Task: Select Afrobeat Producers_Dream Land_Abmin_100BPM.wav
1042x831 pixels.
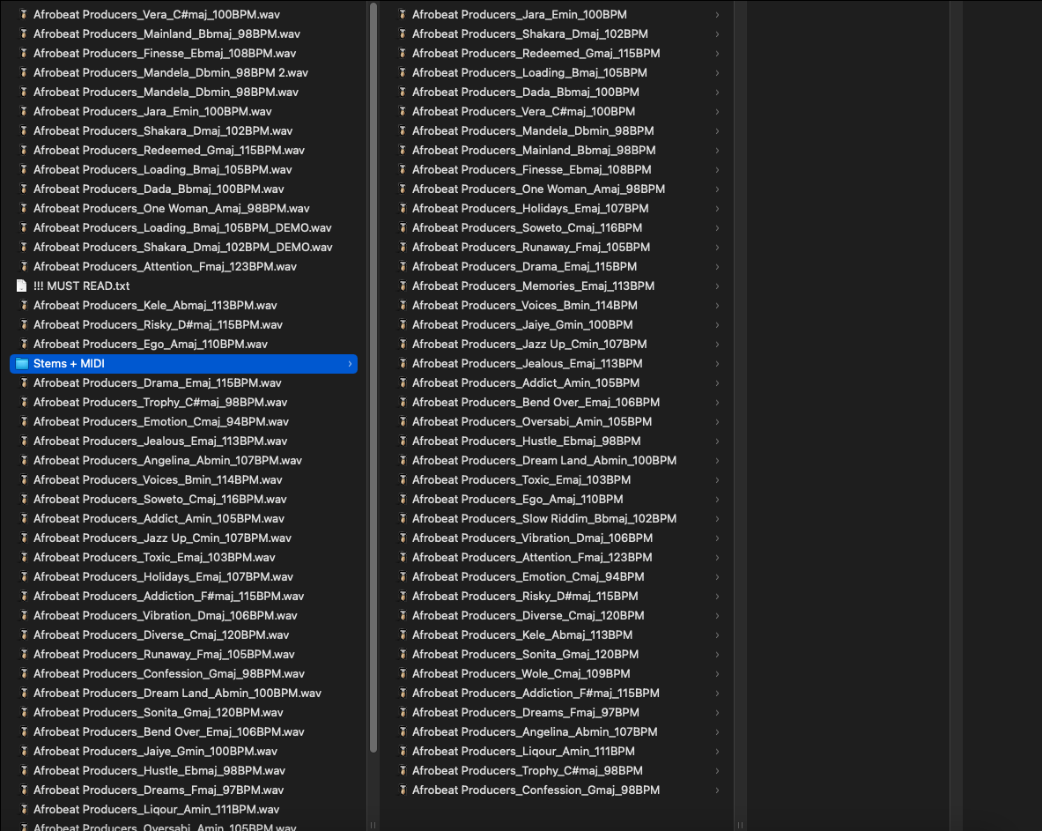Action: pyautogui.click(x=177, y=693)
